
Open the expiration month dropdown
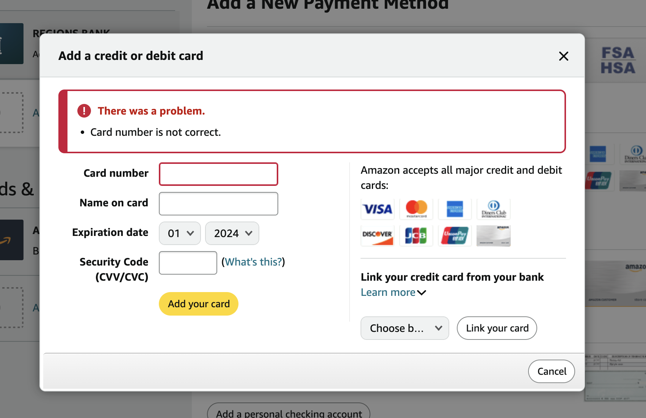coord(180,233)
